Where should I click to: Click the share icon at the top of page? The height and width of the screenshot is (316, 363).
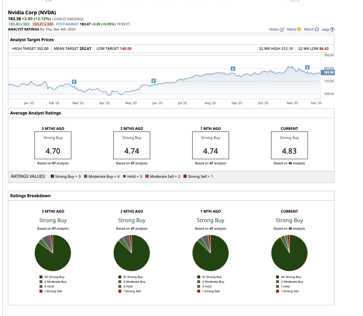50,2
